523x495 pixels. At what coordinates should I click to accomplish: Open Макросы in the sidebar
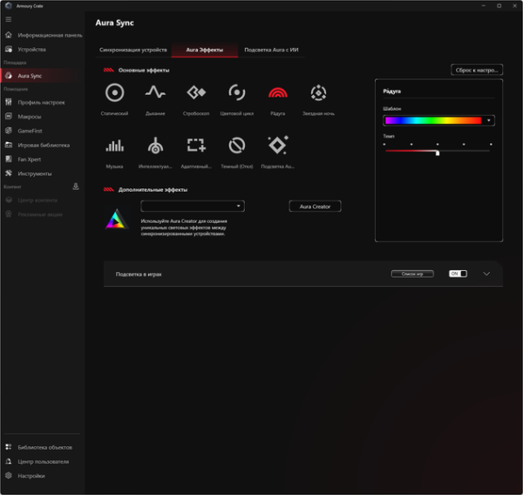click(x=43, y=117)
